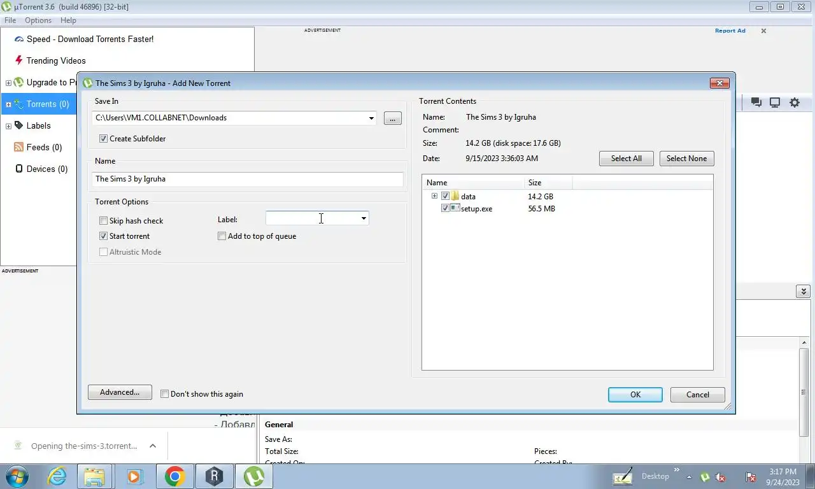Click the Trending Videos lightning icon
The image size is (815, 489).
[x=18, y=60]
